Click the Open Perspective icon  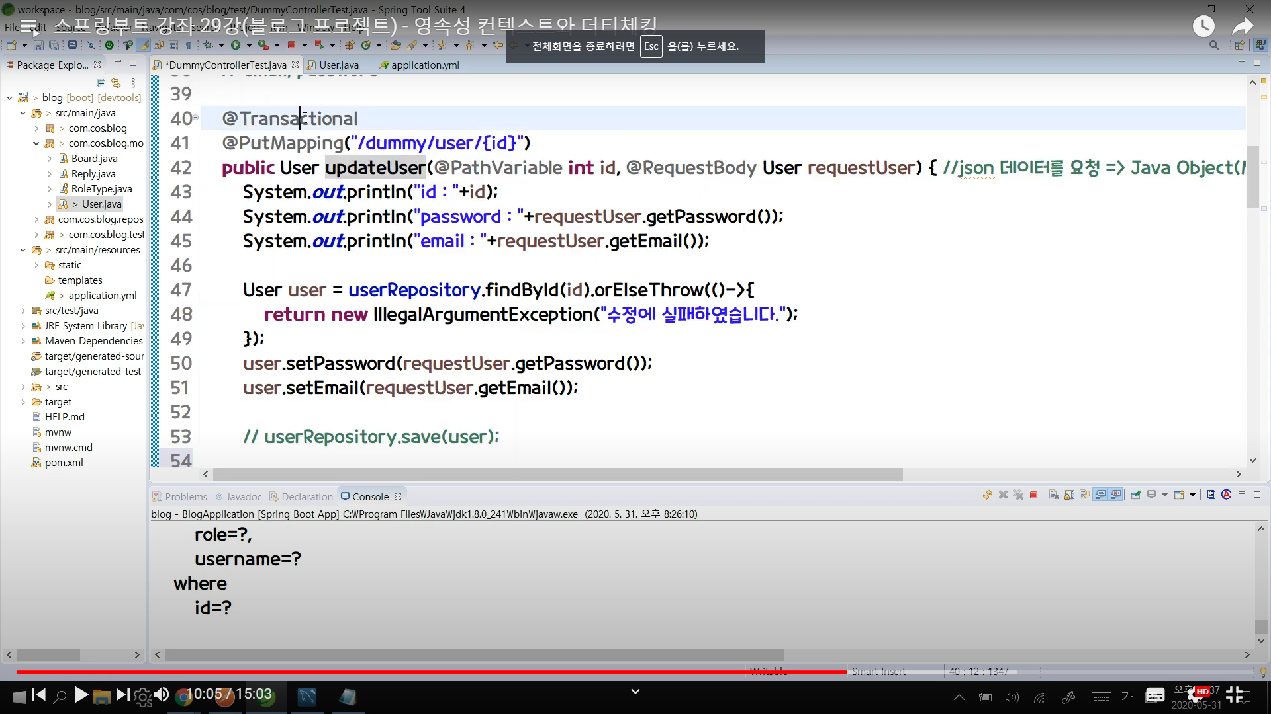pyautogui.click(x=1239, y=45)
